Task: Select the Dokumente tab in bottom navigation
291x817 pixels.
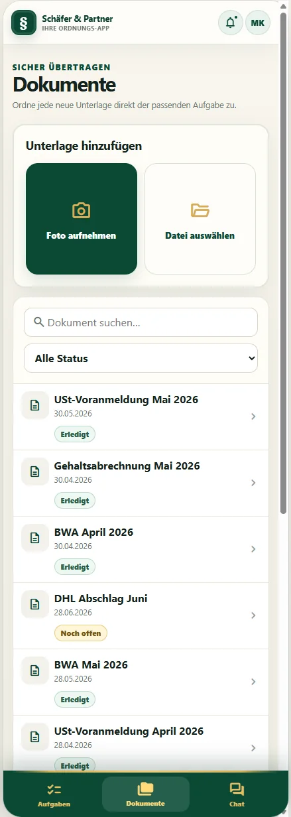Action: coord(146,794)
